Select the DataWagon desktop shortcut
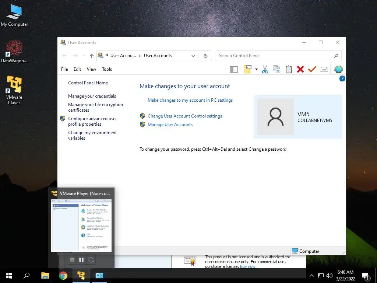The height and width of the screenshot is (283, 377). [14, 52]
